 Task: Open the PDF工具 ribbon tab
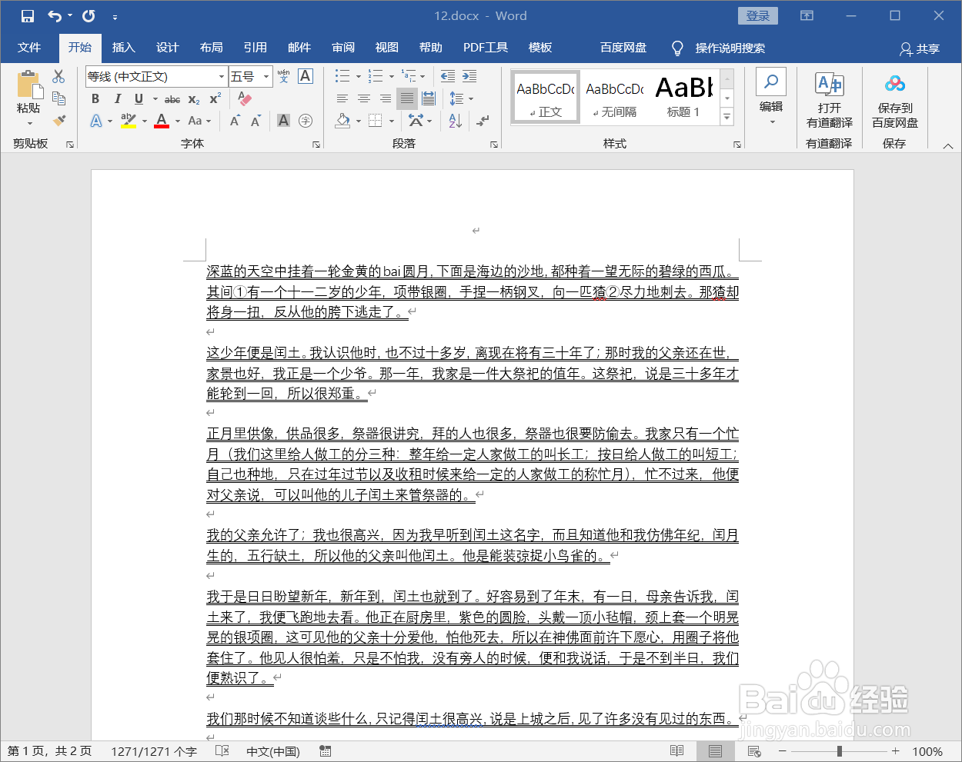click(486, 47)
